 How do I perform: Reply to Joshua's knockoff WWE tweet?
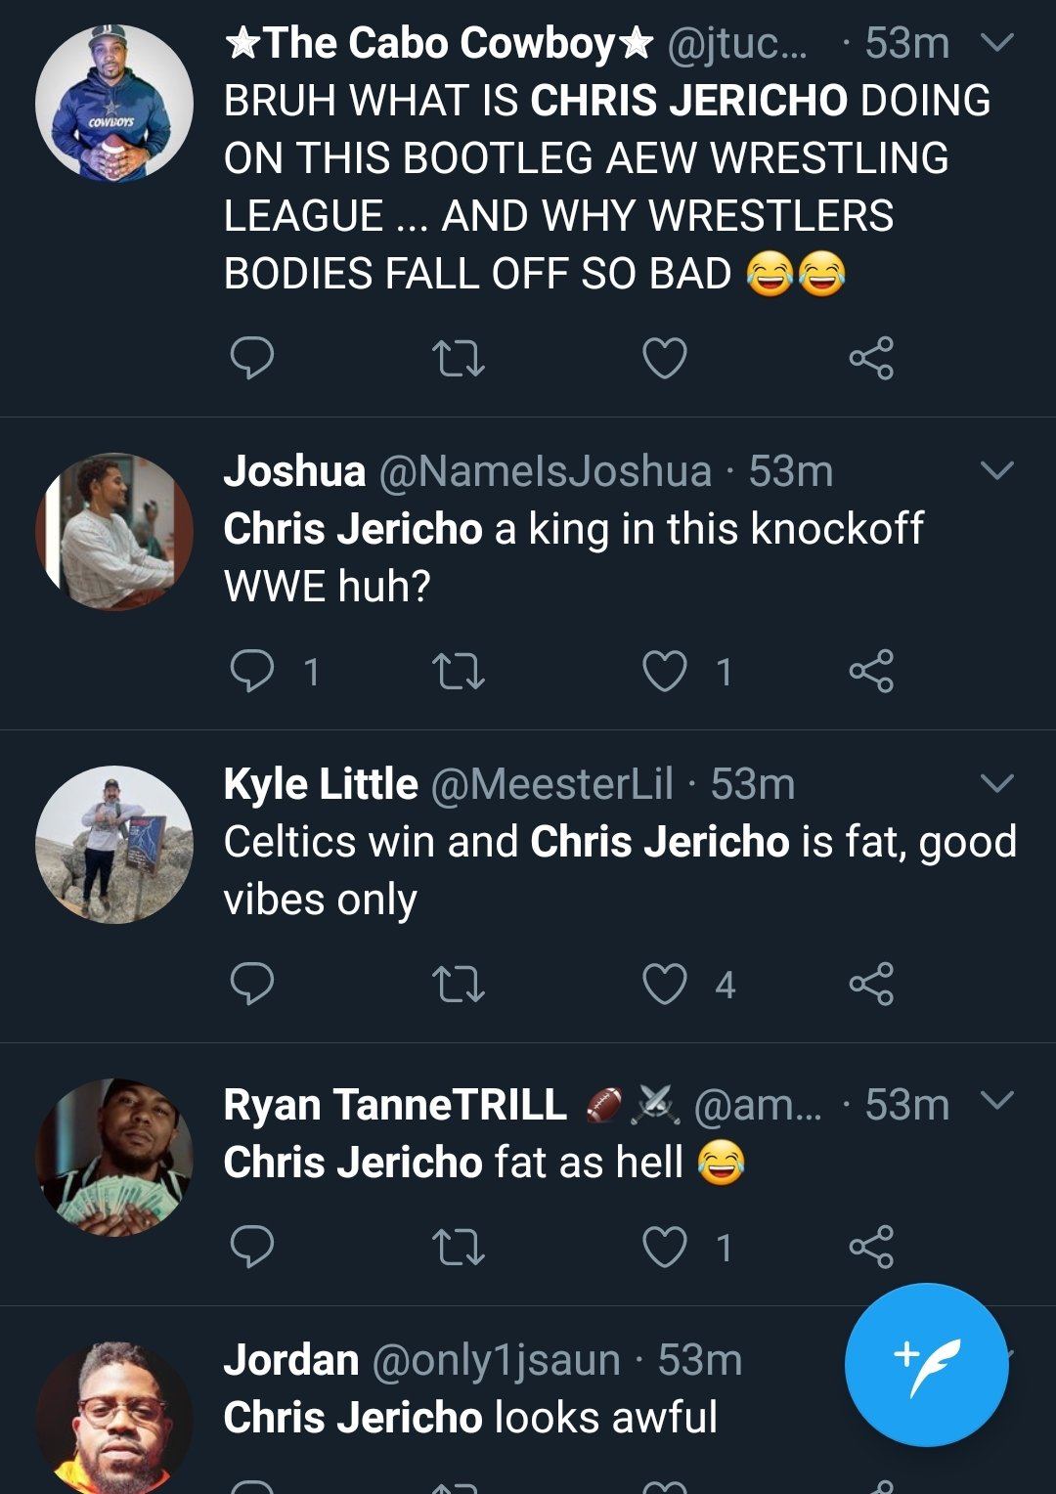click(x=251, y=671)
